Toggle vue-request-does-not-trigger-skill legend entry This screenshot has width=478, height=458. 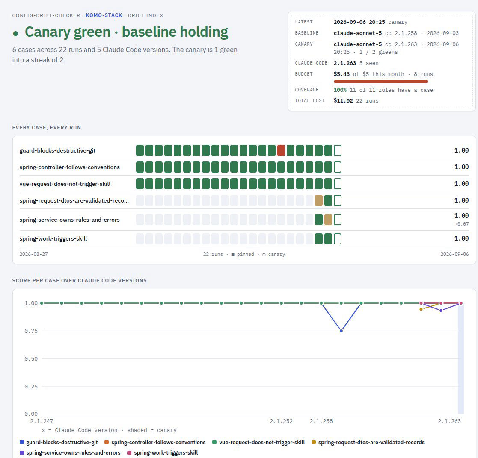[258, 442]
